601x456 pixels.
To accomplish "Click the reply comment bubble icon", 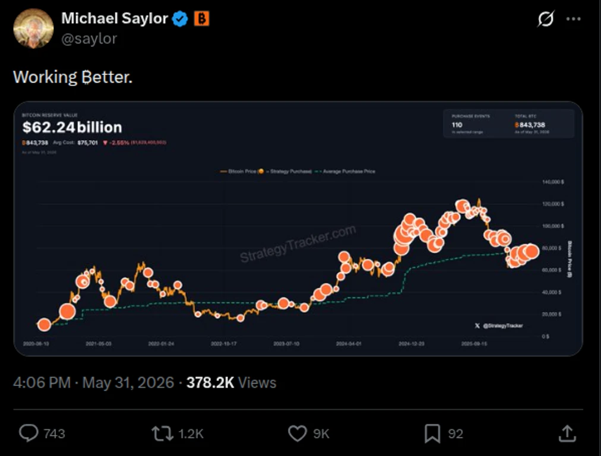I will (29, 433).
